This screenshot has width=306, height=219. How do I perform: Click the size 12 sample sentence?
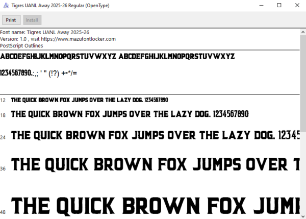89,100
